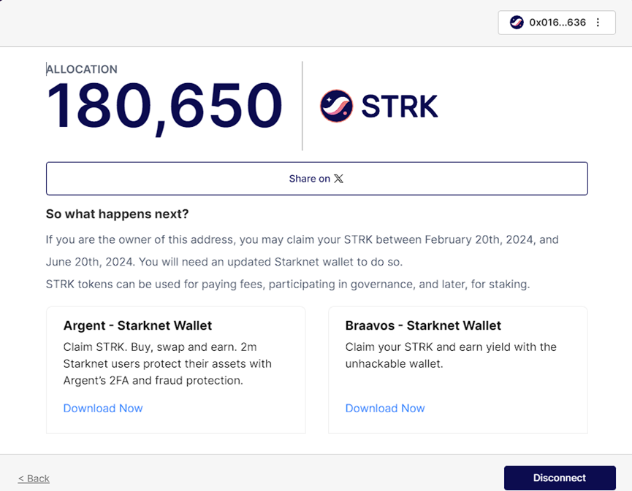Viewport: 632px width, 491px height.
Task: Open the three-dot menu beside the wallet address
Action: pyautogui.click(x=598, y=23)
